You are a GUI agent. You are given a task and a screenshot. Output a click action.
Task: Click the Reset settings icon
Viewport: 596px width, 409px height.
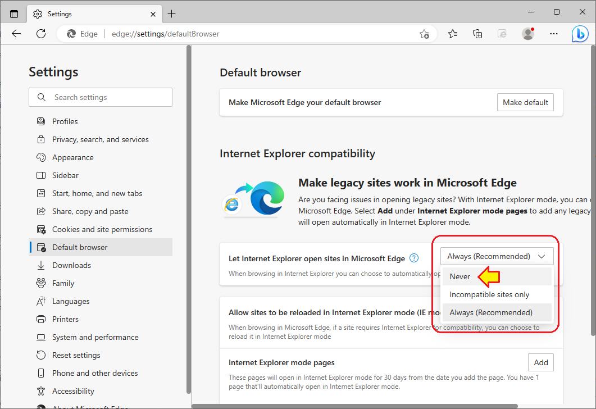[40, 355]
